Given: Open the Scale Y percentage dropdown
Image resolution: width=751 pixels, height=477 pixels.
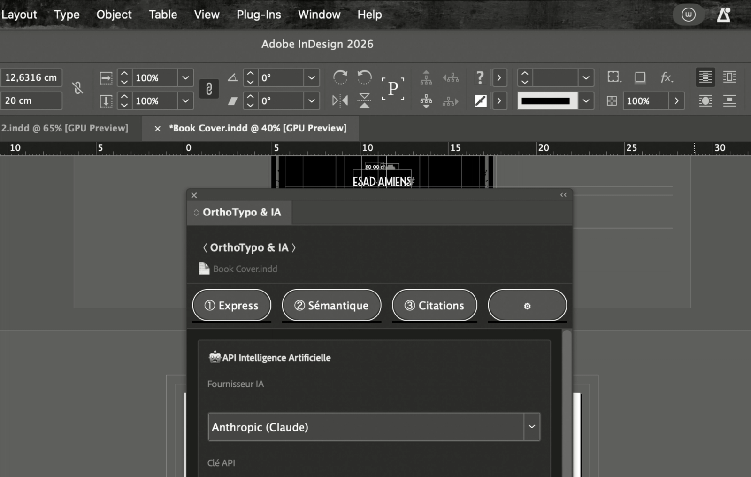Looking at the screenshot, I should point(185,100).
